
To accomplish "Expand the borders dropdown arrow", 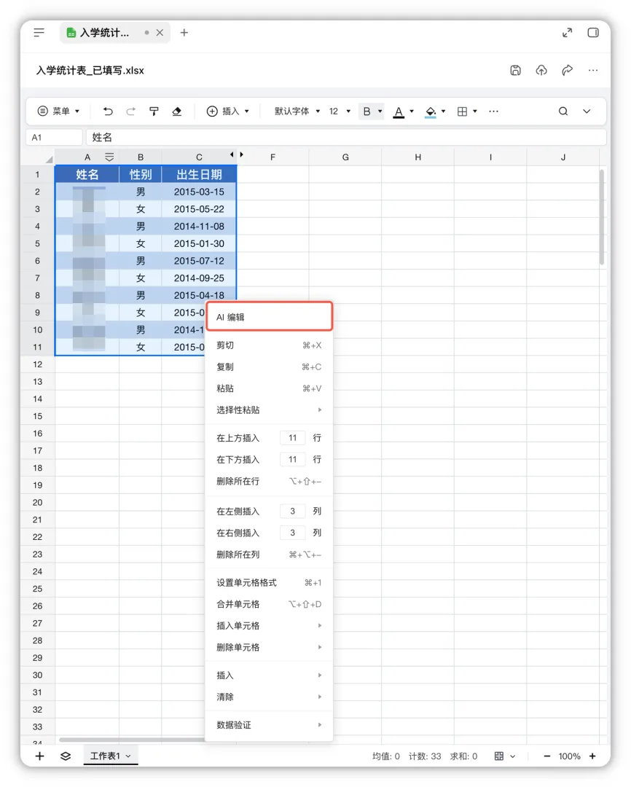I will [475, 111].
